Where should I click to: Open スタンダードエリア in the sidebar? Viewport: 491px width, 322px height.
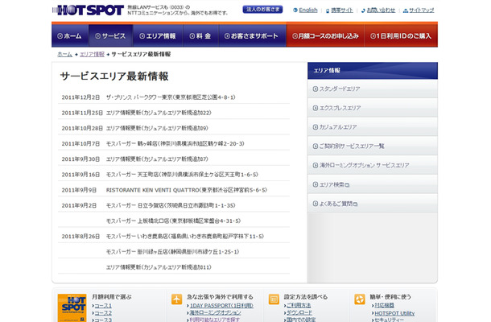tap(373, 89)
